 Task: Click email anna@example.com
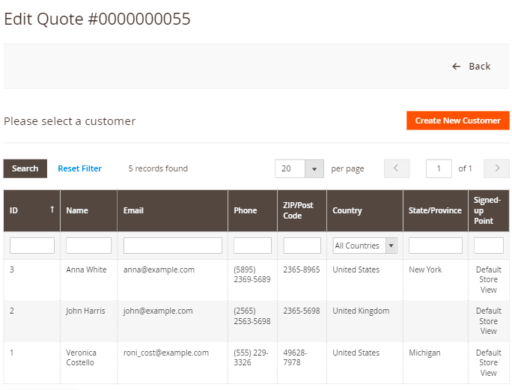(x=159, y=269)
